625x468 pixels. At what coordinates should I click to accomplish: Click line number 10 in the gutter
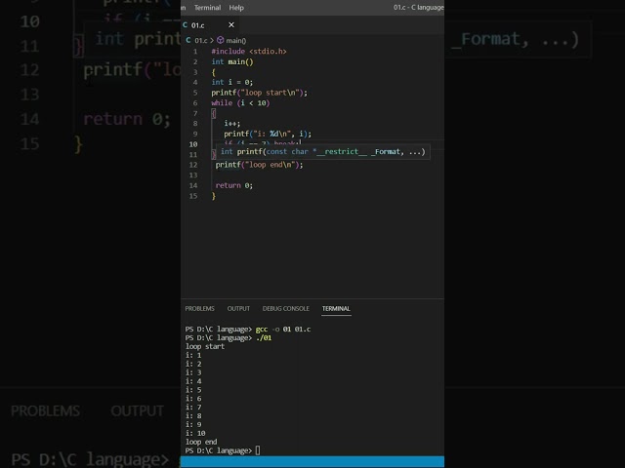point(193,144)
